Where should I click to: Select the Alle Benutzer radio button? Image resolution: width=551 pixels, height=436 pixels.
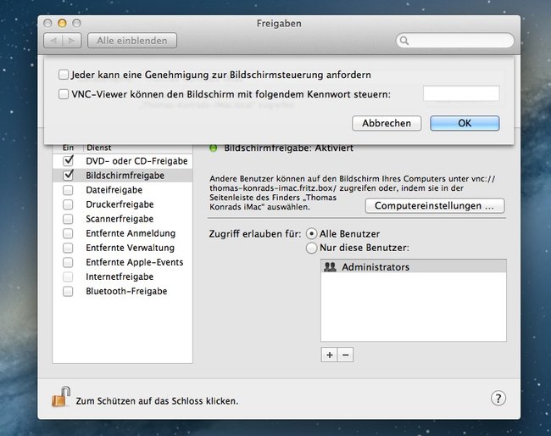(311, 234)
